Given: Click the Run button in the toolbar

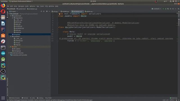Looking at the screenshot, I should point(163,9).
